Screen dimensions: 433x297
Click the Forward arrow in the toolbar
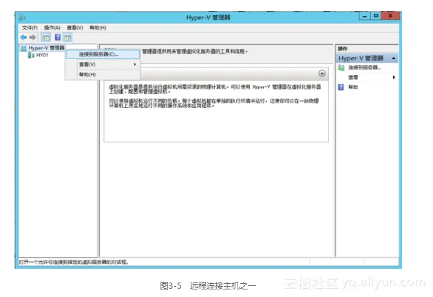pos(32,37)
